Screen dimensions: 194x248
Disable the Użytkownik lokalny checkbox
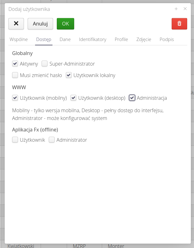point(69,75)
